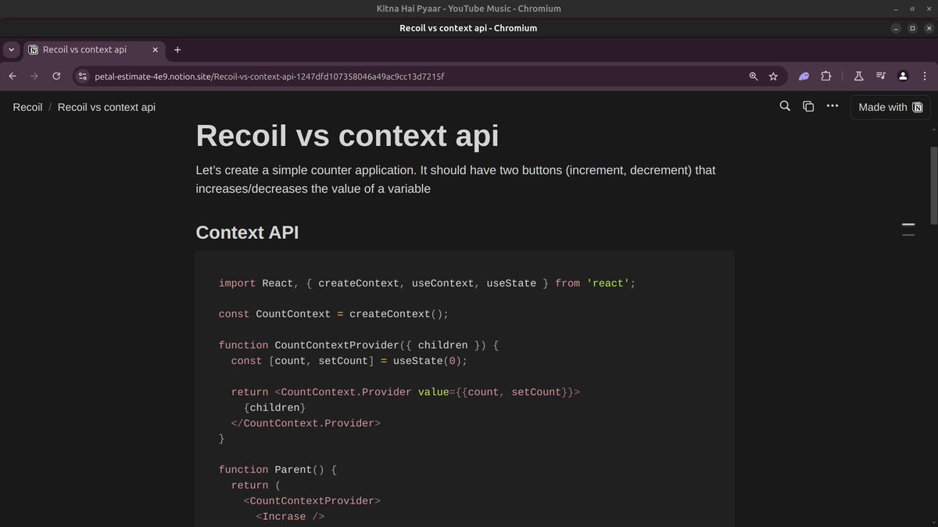Close the Chromium window
Image resolution: width=938 pixels, height=527 pixels.
(927, 28)
